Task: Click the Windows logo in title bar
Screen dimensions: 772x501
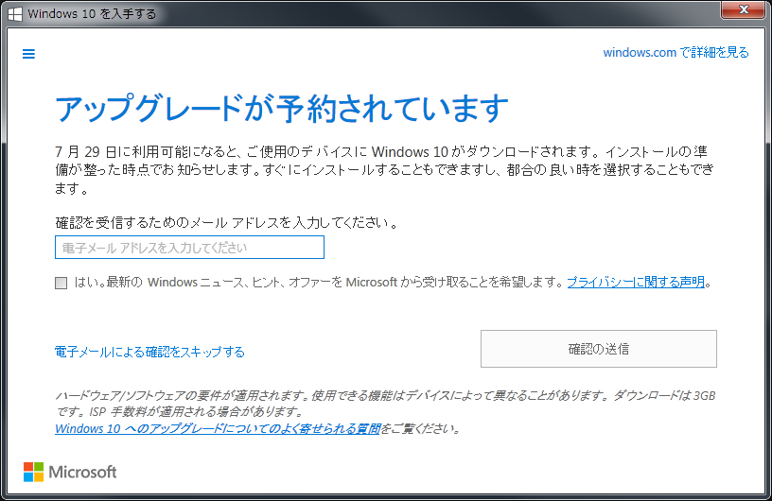Action: tap(15, 13)
